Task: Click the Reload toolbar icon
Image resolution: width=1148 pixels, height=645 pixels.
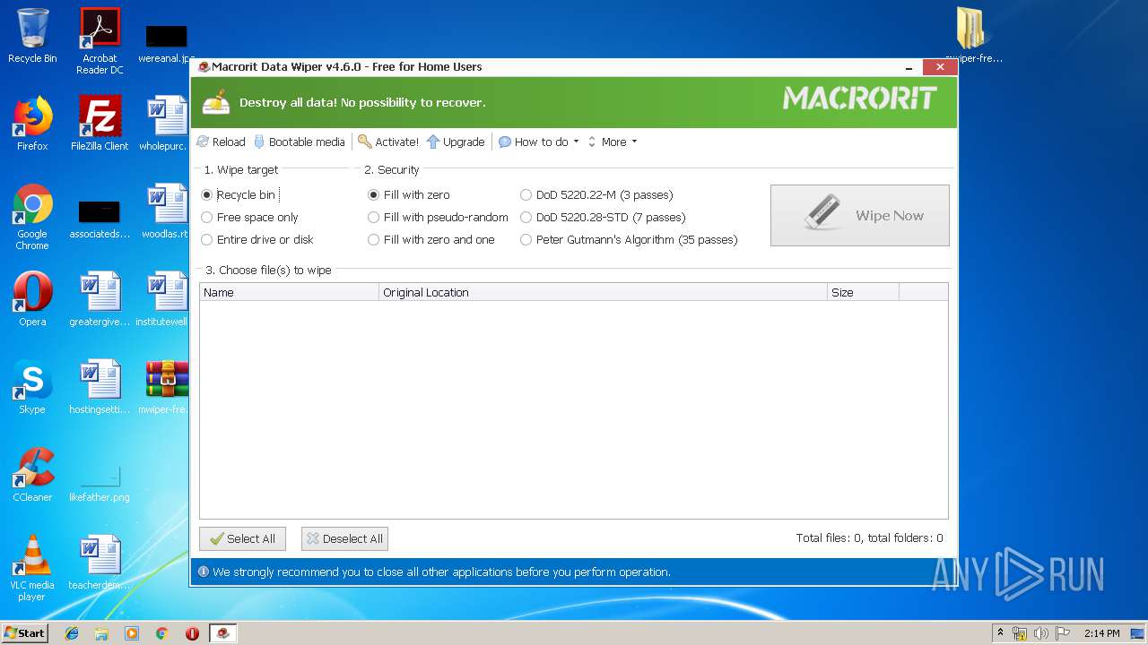Action: coord(203,142)
